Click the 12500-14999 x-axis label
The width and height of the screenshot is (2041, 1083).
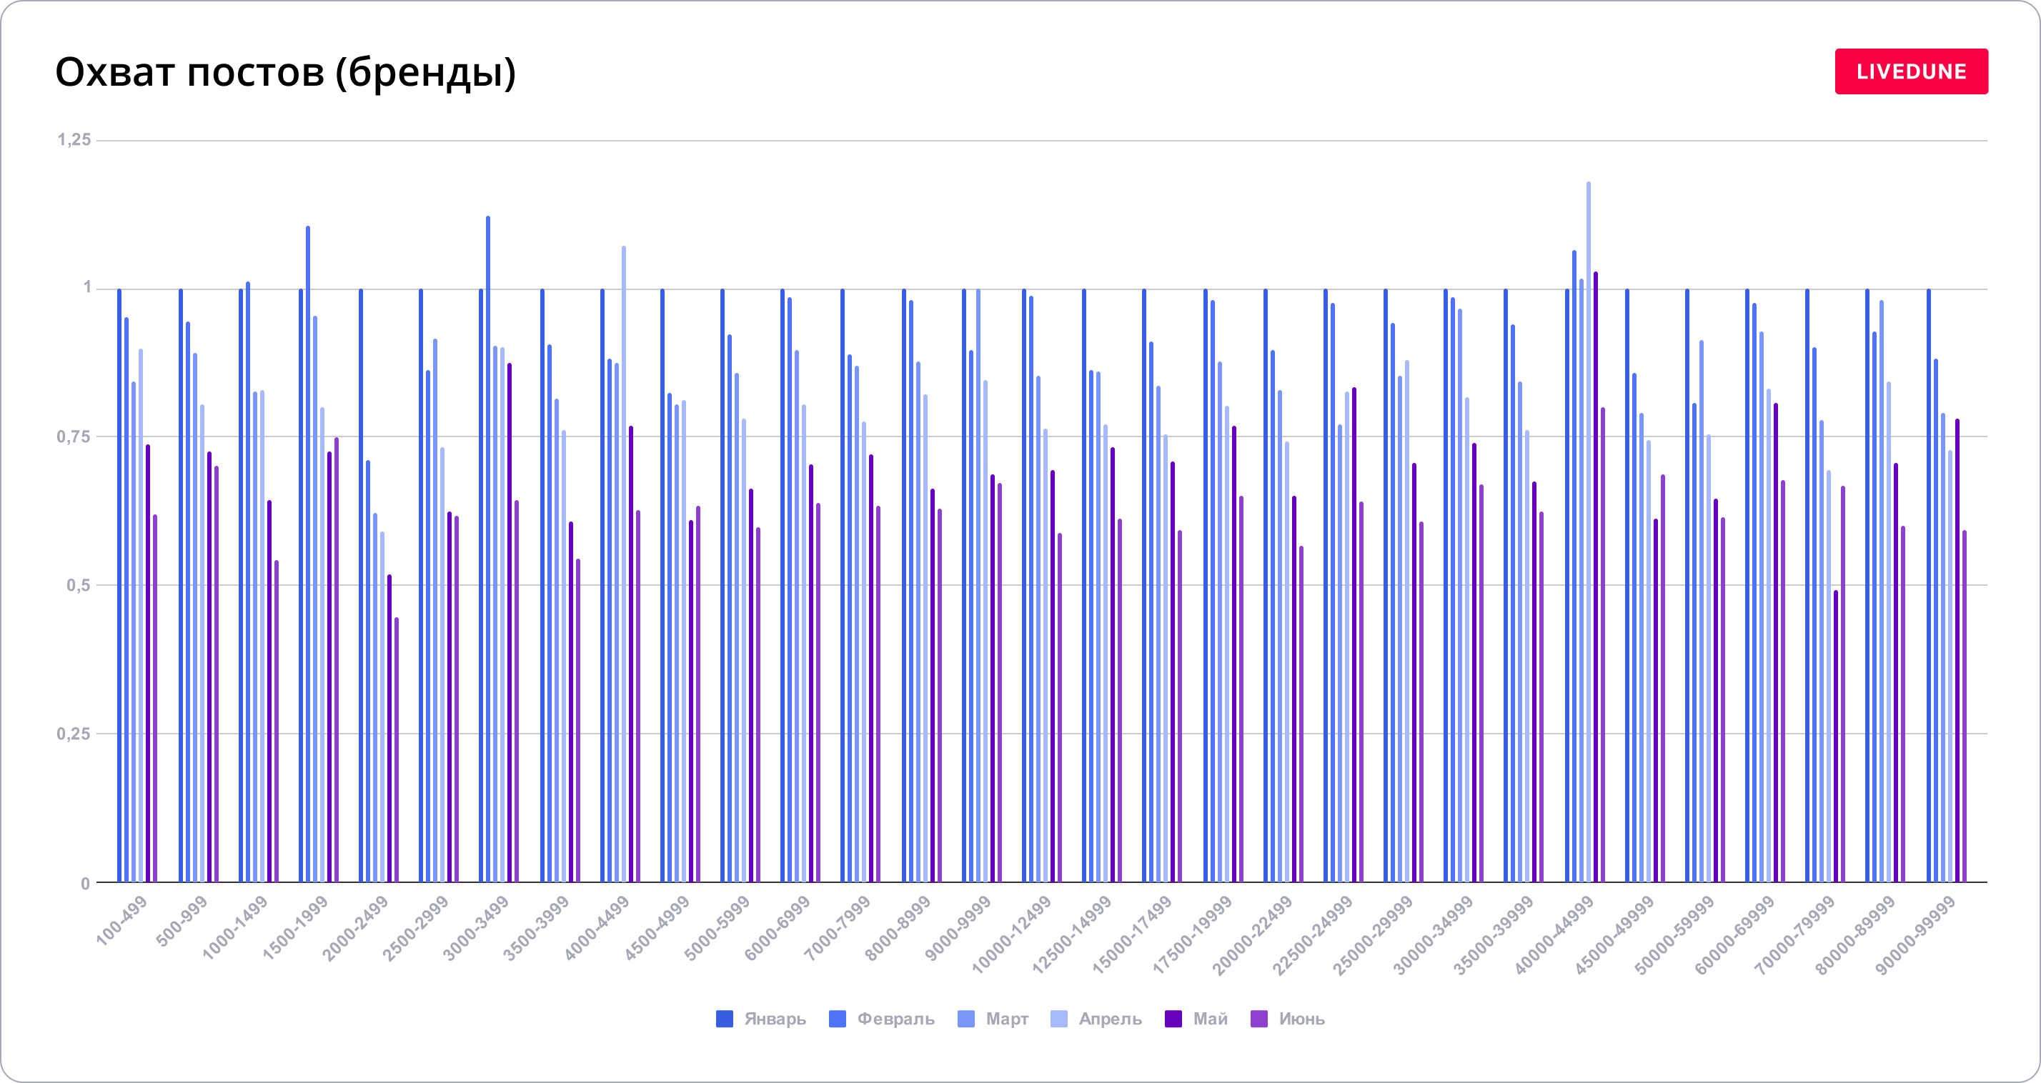tap(1072, 935)
